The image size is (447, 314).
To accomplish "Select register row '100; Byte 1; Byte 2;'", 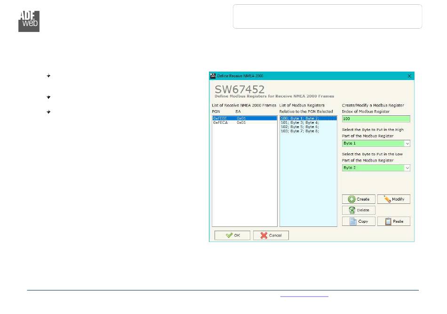I will 308,118.
